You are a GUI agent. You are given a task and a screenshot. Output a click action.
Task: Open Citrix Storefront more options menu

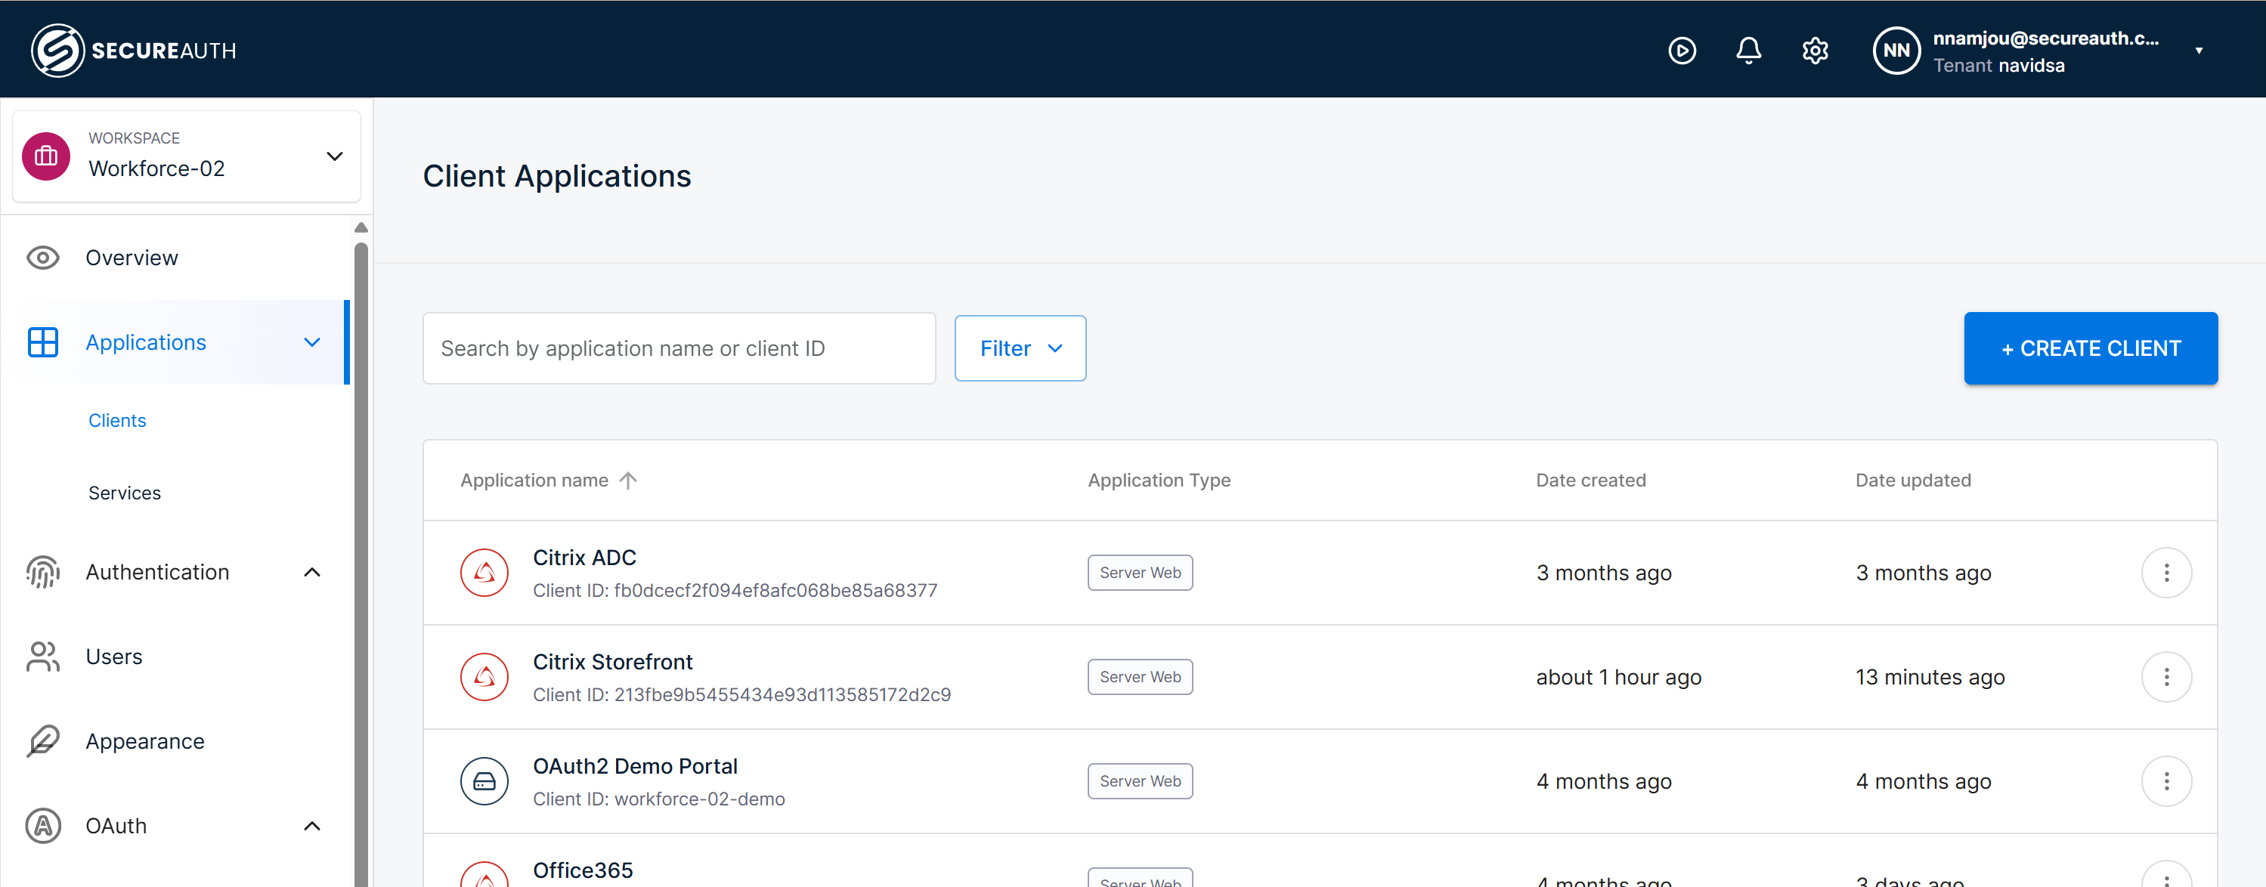(2165, 677)
